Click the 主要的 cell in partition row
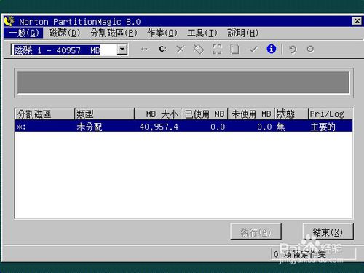The image size is (364, 273). [x=323, y=127]
